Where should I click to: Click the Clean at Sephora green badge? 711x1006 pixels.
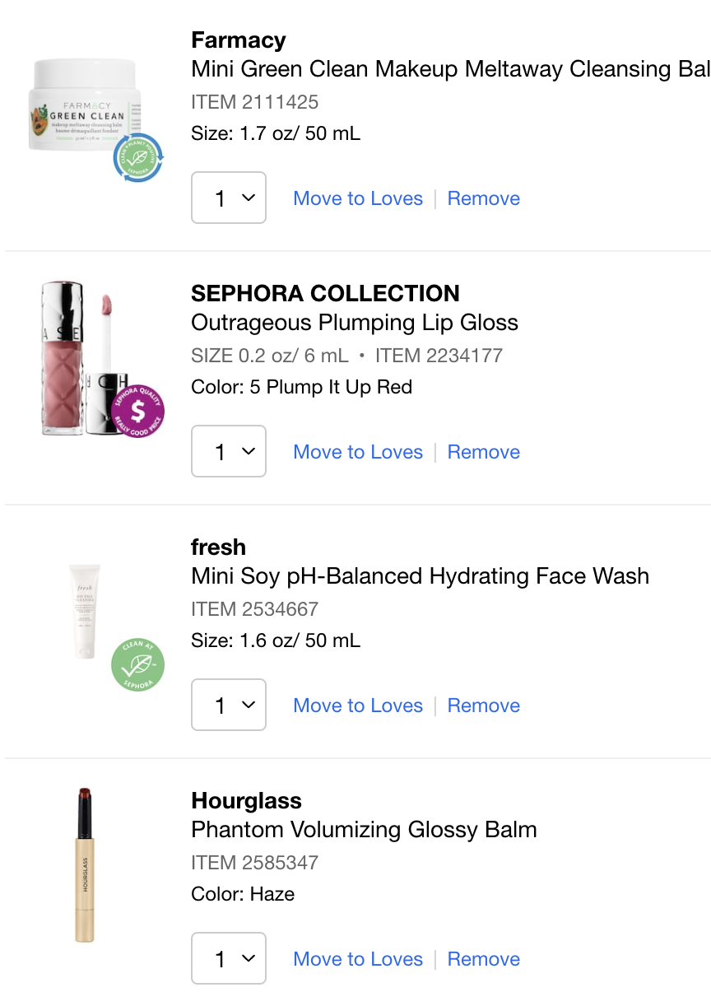tap(138, 665)
